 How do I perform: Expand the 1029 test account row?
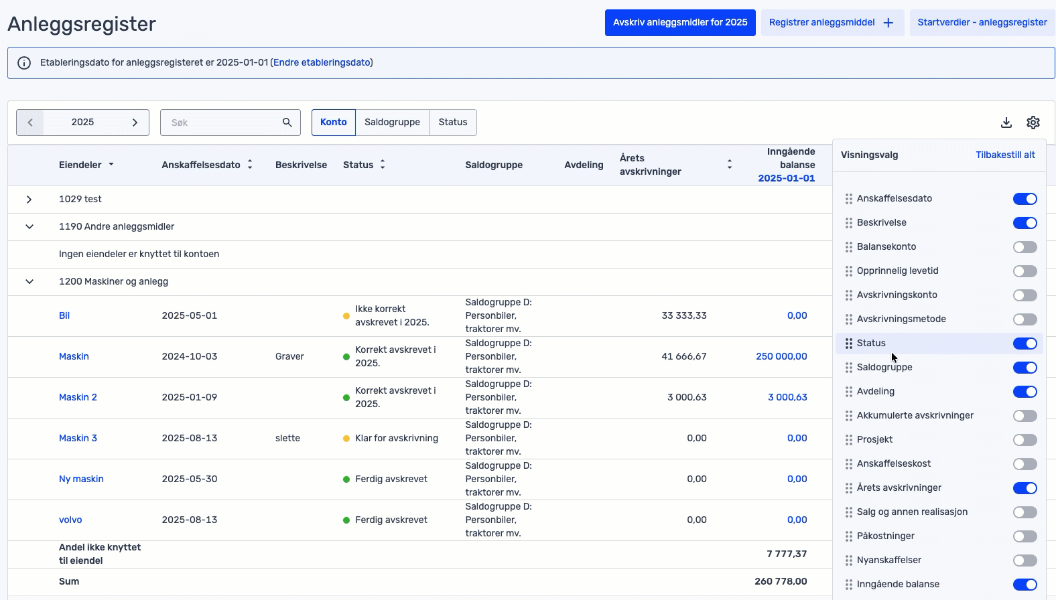(29, 200)
